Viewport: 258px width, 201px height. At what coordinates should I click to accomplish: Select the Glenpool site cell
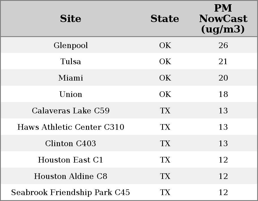tap(71, 45)
